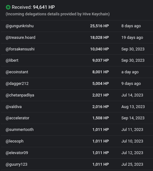Open the @leosoph account page
The width and height of the screenshot is (153, 171).
(x=14, y=141)
